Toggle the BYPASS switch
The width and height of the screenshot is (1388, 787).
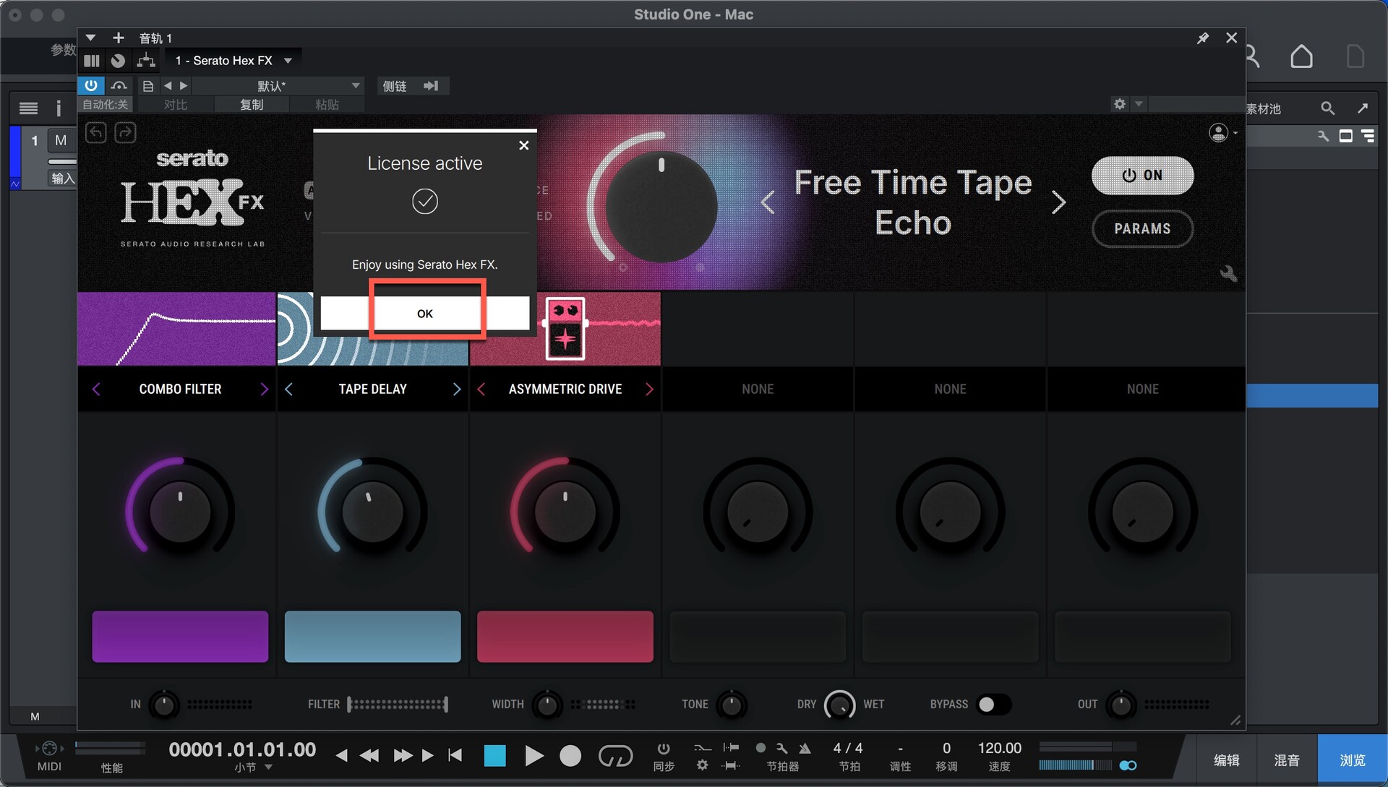(x=993, y=704)
